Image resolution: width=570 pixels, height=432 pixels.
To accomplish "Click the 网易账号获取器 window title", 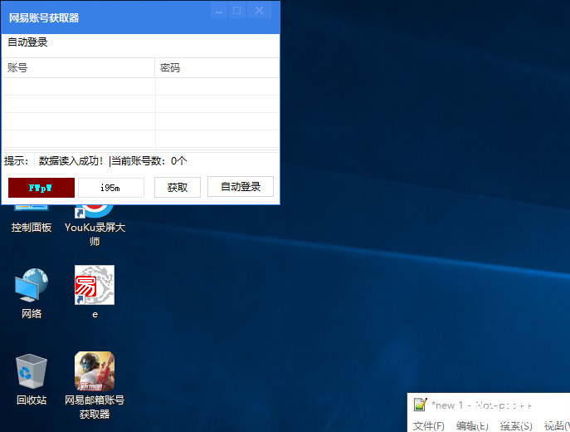I will tap(44, 17).
